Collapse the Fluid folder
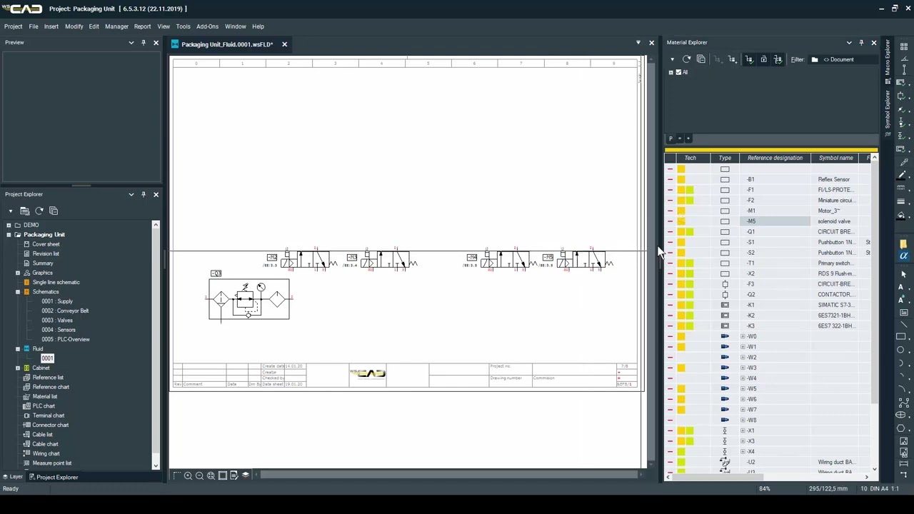Screen dimensions: 914x514 pyautogui.click(x=18, y=349)
